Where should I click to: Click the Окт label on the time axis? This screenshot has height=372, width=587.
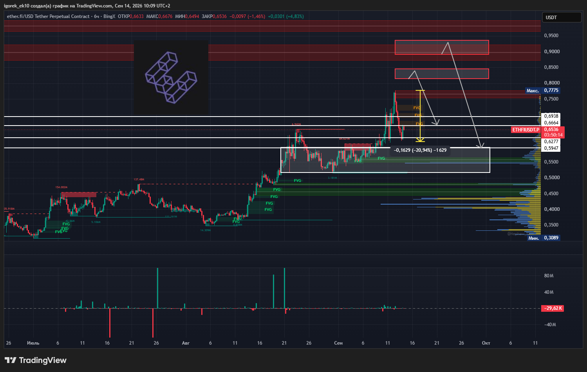[486, 343]
